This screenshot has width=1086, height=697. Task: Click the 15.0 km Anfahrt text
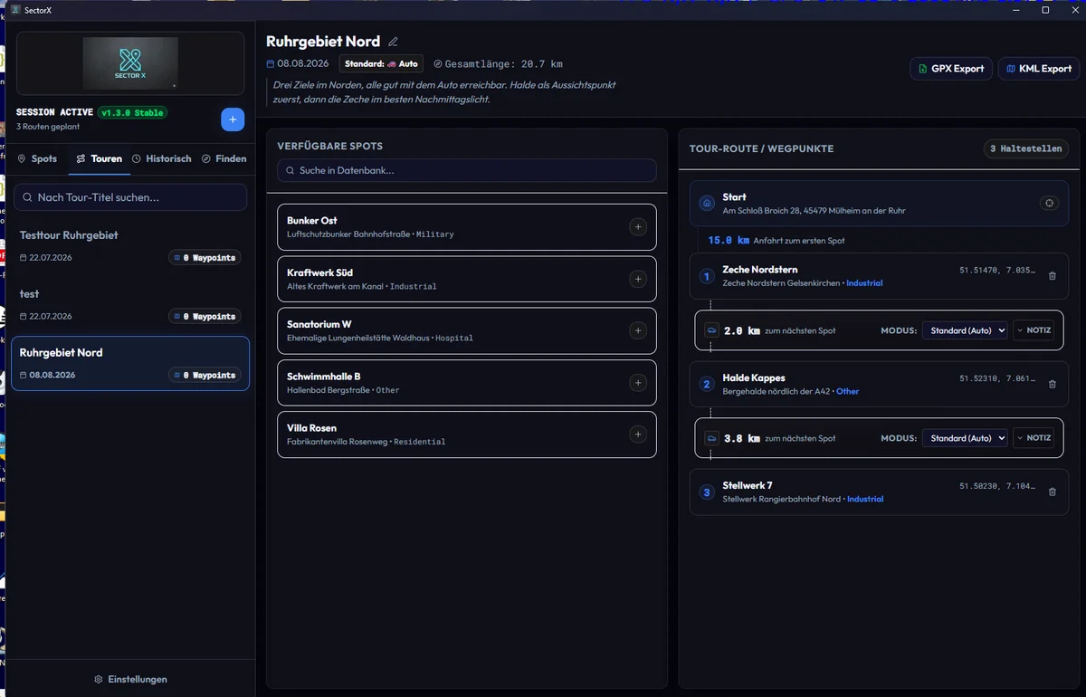click(776, 241)
